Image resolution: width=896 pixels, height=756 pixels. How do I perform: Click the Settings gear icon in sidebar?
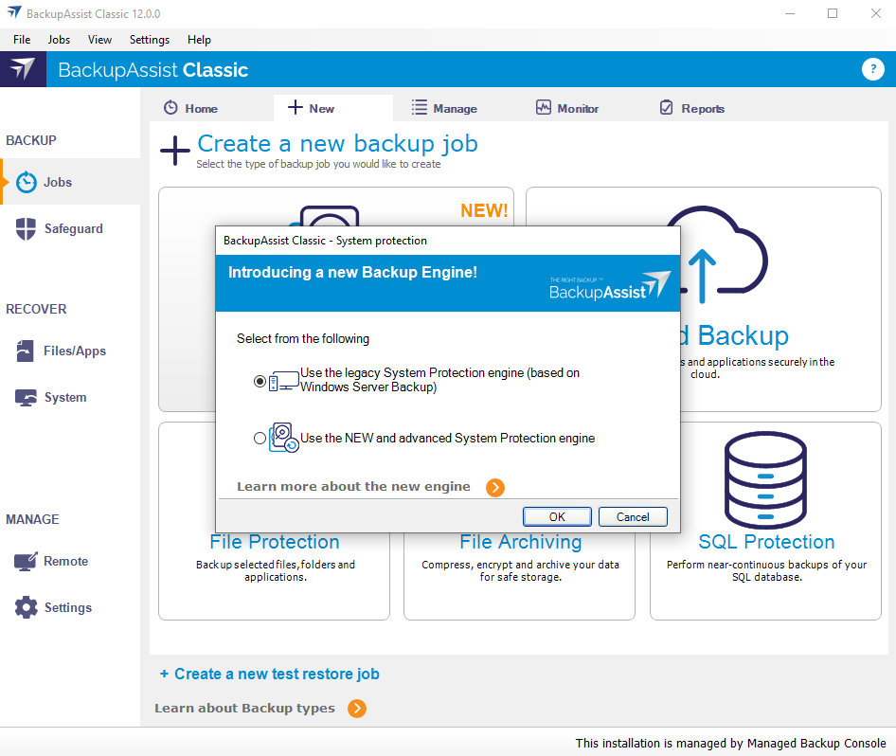click(26, 607)
